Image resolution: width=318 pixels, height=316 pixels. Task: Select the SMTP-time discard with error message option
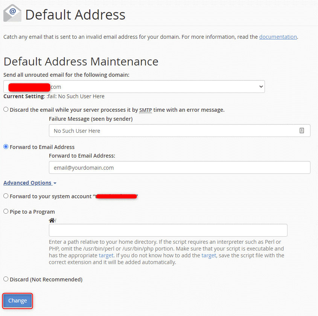pos(6,110)
